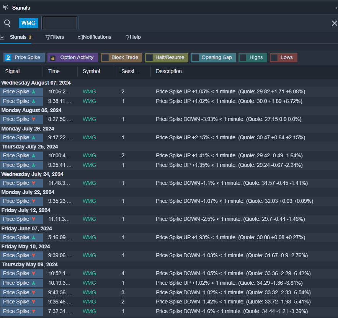Select description 'Price Spike UP +1.93%'

coord(230,237)
